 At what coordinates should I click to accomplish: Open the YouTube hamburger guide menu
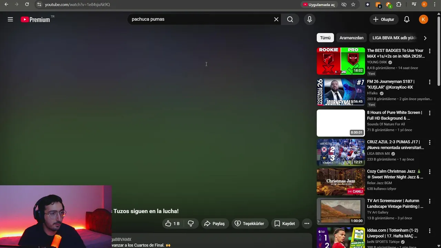10,19
